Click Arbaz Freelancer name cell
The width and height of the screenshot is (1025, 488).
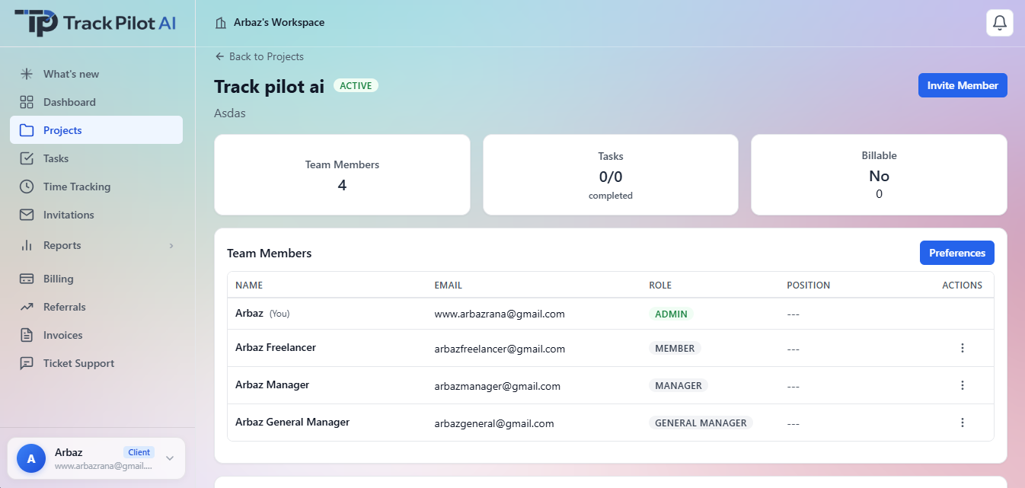point(276,347)
